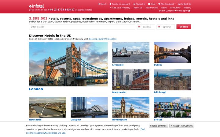
Task: Click the Bristol link
Action: (158, 120)
